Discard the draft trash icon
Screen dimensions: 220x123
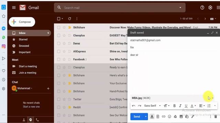(x=216, y=117)
